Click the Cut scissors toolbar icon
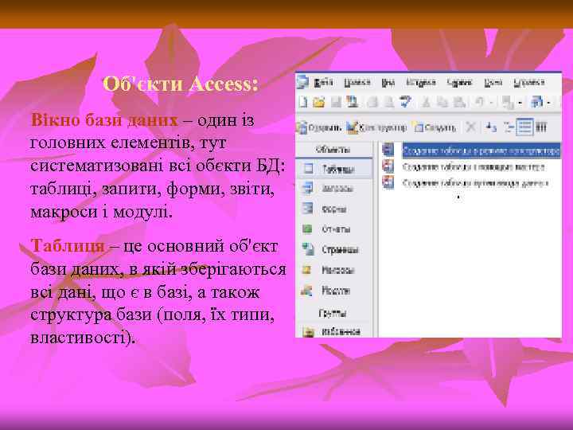573x430 pixels. coord(425,102)
